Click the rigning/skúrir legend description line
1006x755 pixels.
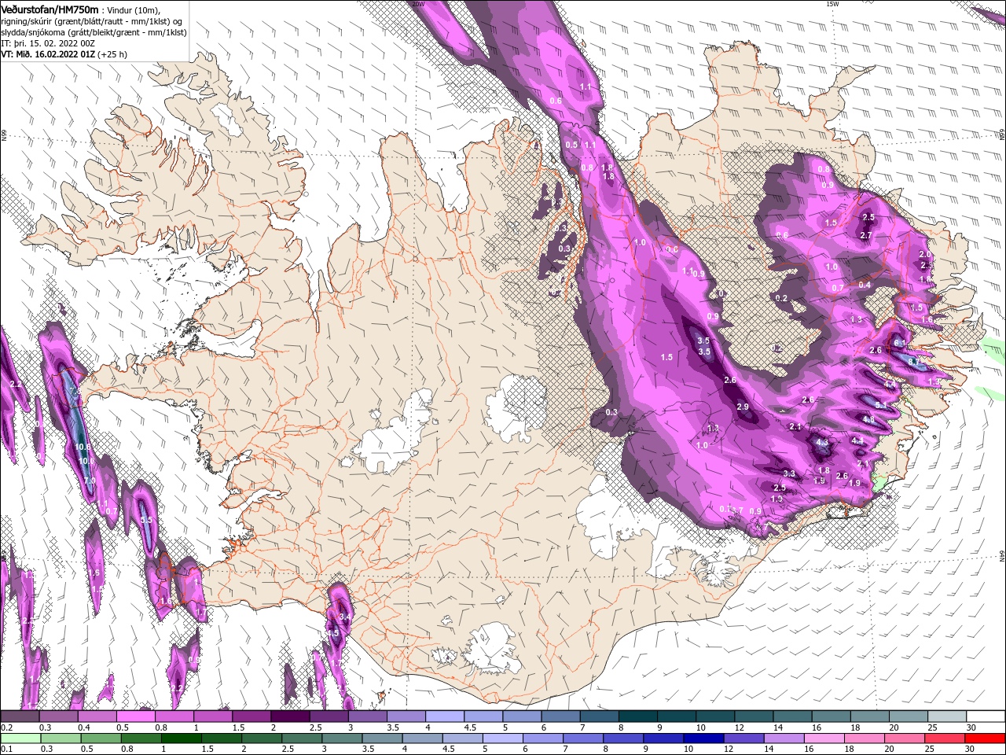pyautogui.click(x=91, y=21)
